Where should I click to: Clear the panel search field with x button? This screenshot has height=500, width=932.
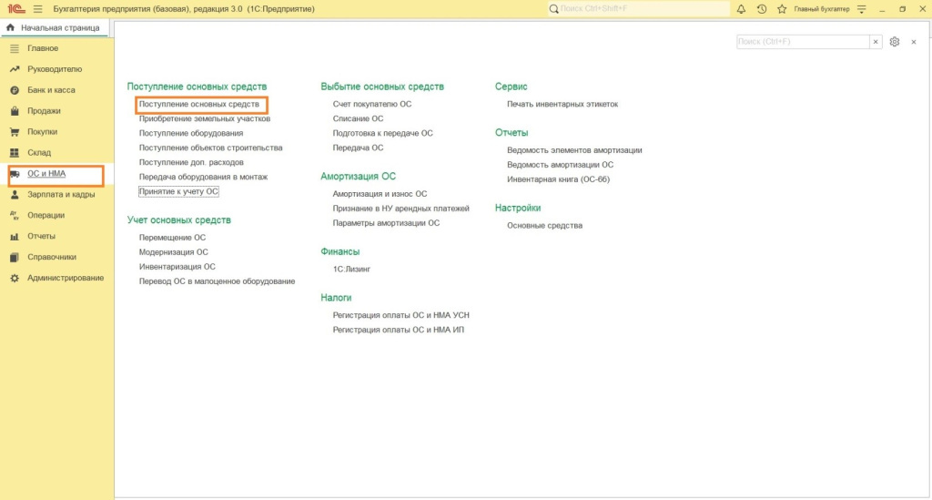pos(876,42)
